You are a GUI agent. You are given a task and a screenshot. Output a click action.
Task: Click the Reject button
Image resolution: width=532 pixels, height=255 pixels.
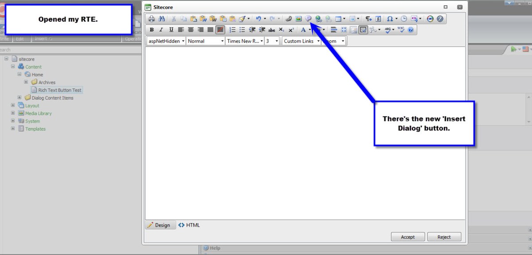pyautogui.click(x=444, y=237)
